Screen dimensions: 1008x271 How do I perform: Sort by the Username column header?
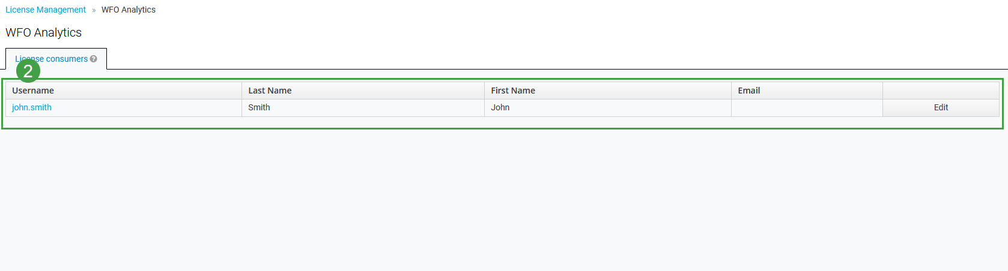click(x=33, y=91)
